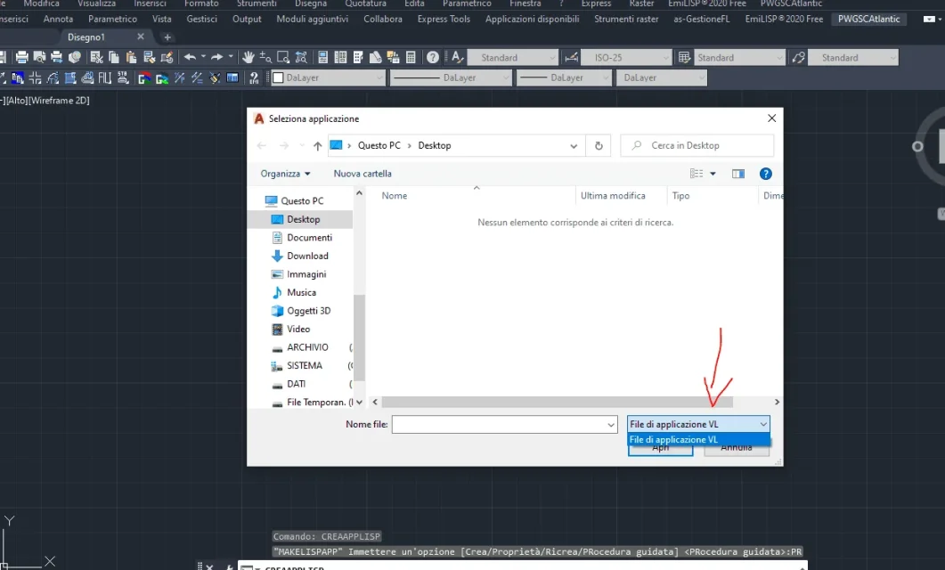Create a Nuova cartella
The width and height of the screenshot is (945, 570).
[x=363, y=174]
